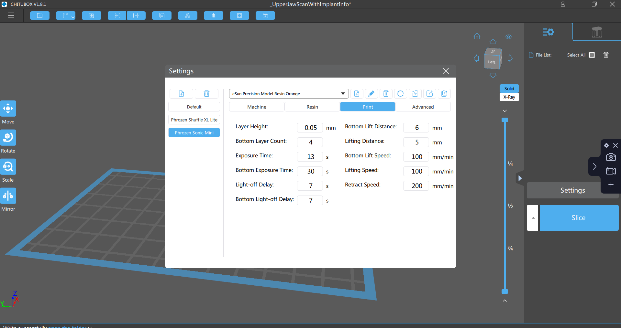
Task: Open the slice settings panel tab
Action: [x=548, y=32]
